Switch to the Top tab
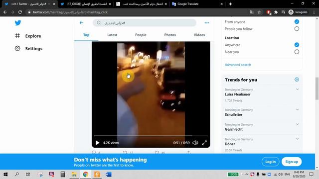This screenshot has height=179, width=319. coord(86,35)
